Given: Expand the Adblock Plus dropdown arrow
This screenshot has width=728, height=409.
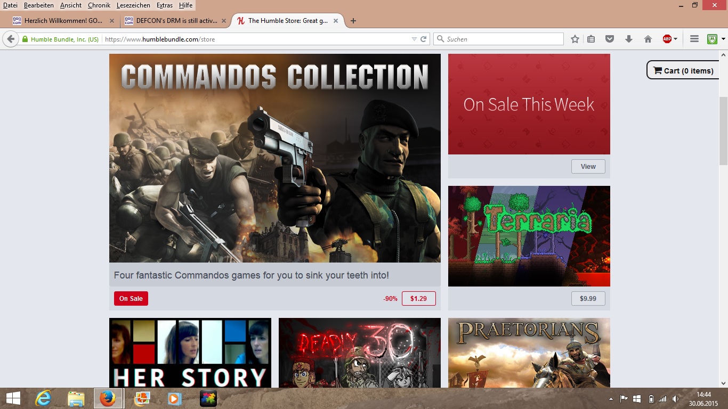Looking at the screenshot, I should [675, 39].
